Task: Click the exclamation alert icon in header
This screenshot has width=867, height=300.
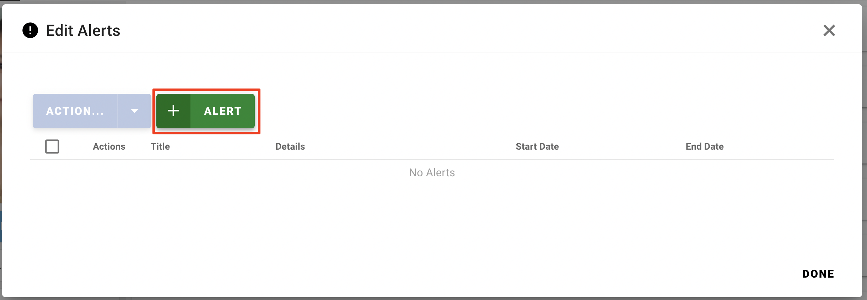Action: (30, 31)
